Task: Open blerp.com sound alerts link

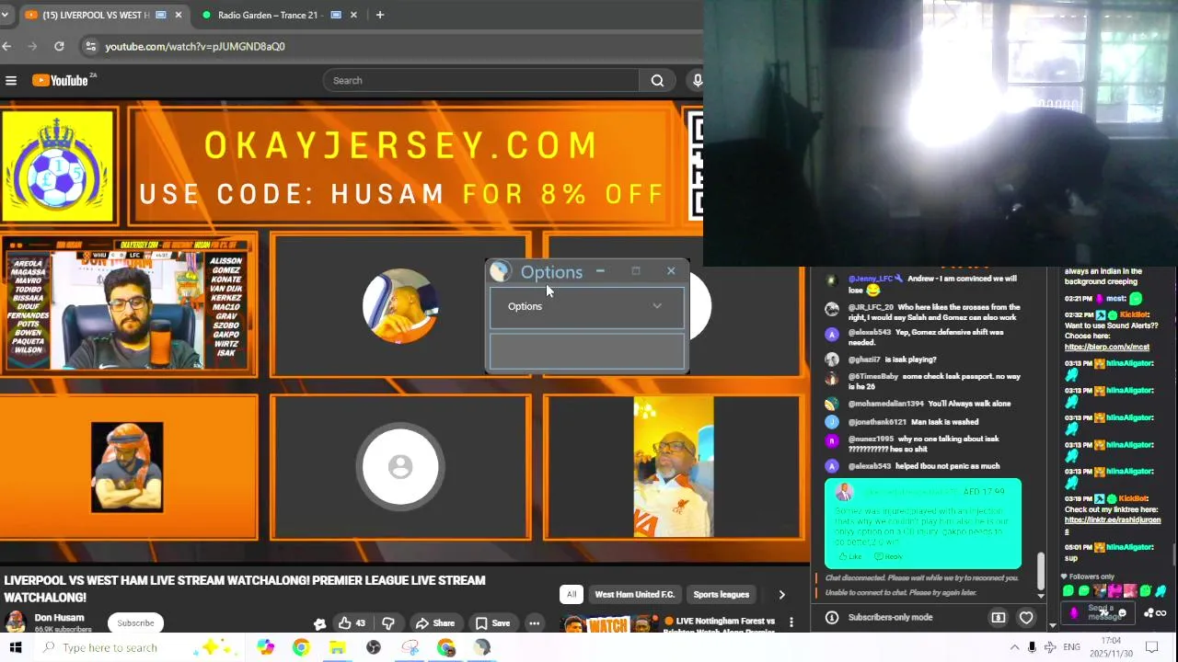Action: [1107, 348]
